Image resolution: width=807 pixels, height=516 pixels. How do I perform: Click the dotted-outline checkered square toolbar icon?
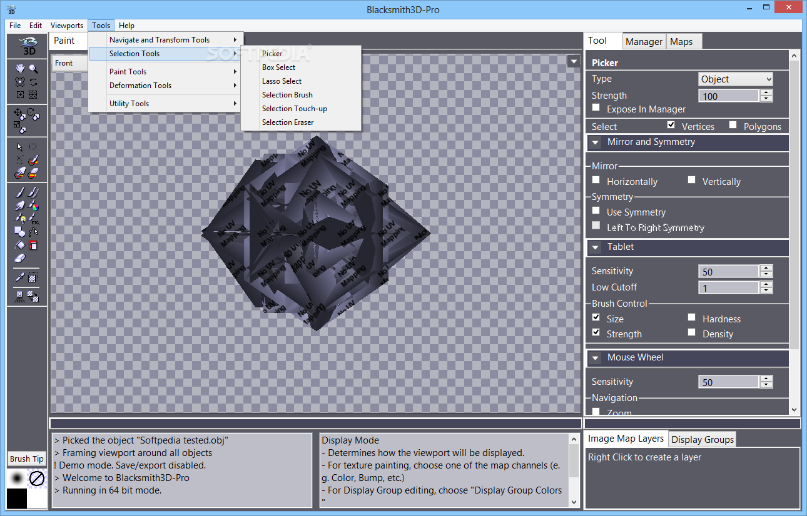click(x=33, y=277)
